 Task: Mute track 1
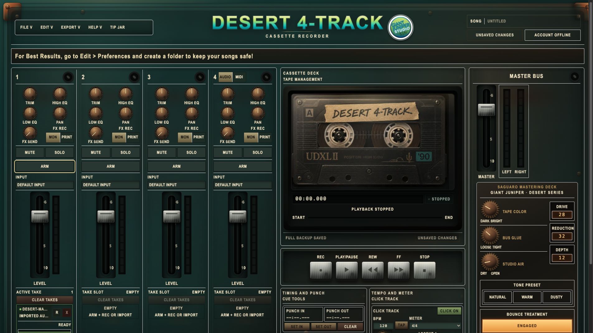30,153
